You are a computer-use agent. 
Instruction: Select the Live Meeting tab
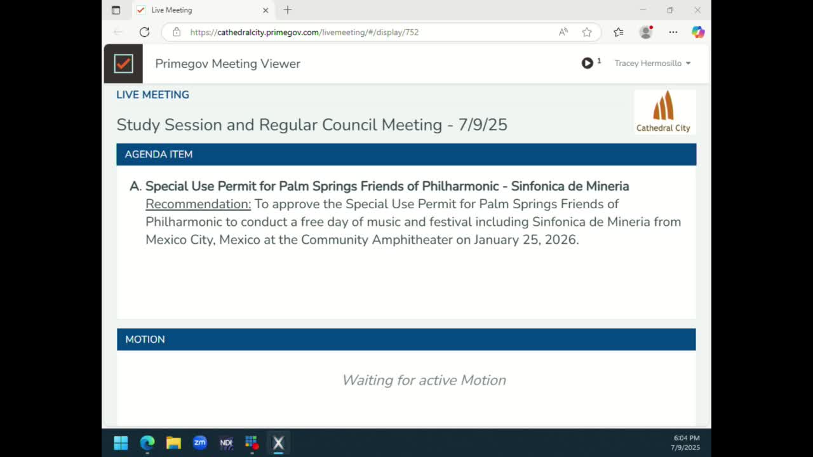coord(197,10)
